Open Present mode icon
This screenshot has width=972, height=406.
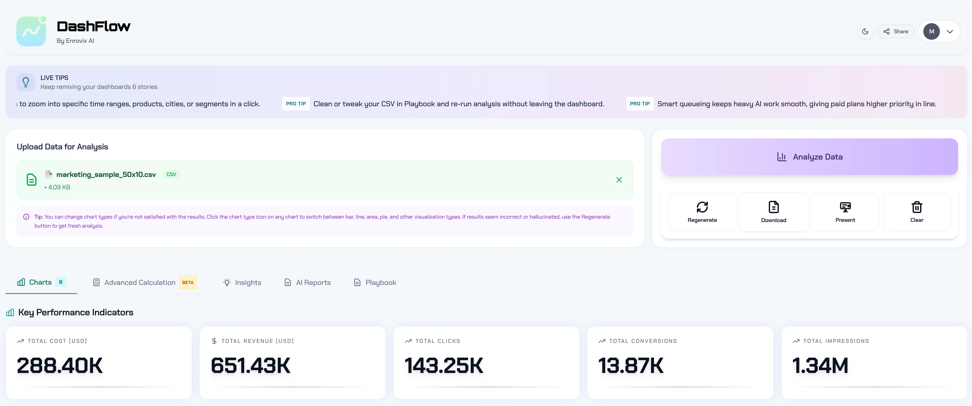click(845, 207)
